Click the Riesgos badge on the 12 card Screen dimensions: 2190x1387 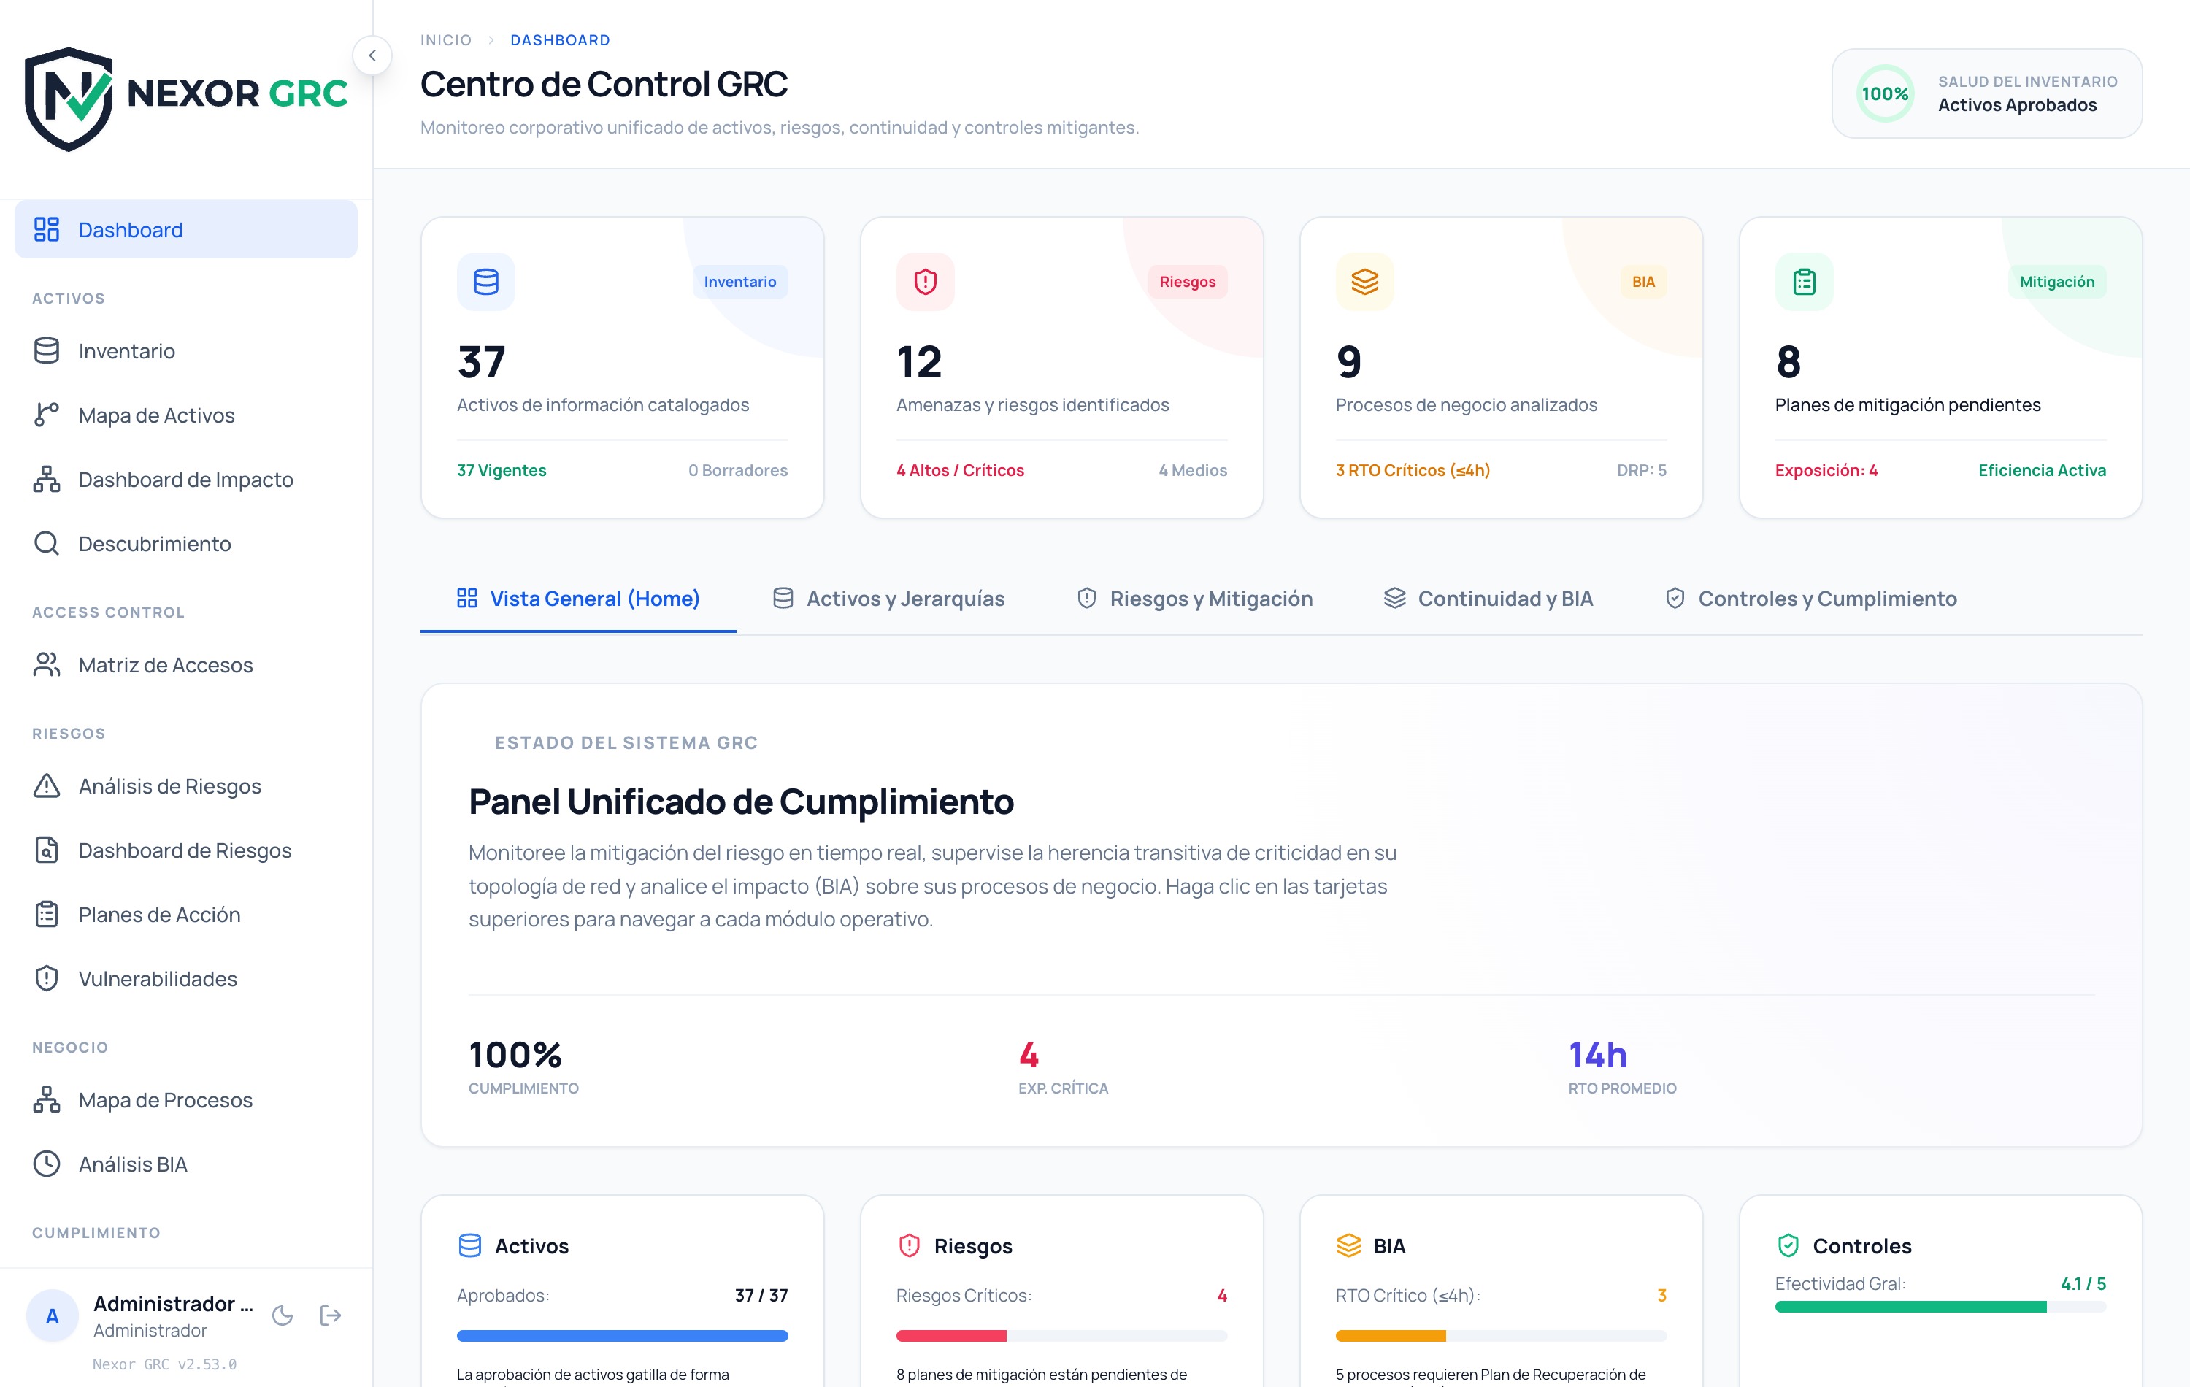pyautogui.click(x=1187, y=282)
